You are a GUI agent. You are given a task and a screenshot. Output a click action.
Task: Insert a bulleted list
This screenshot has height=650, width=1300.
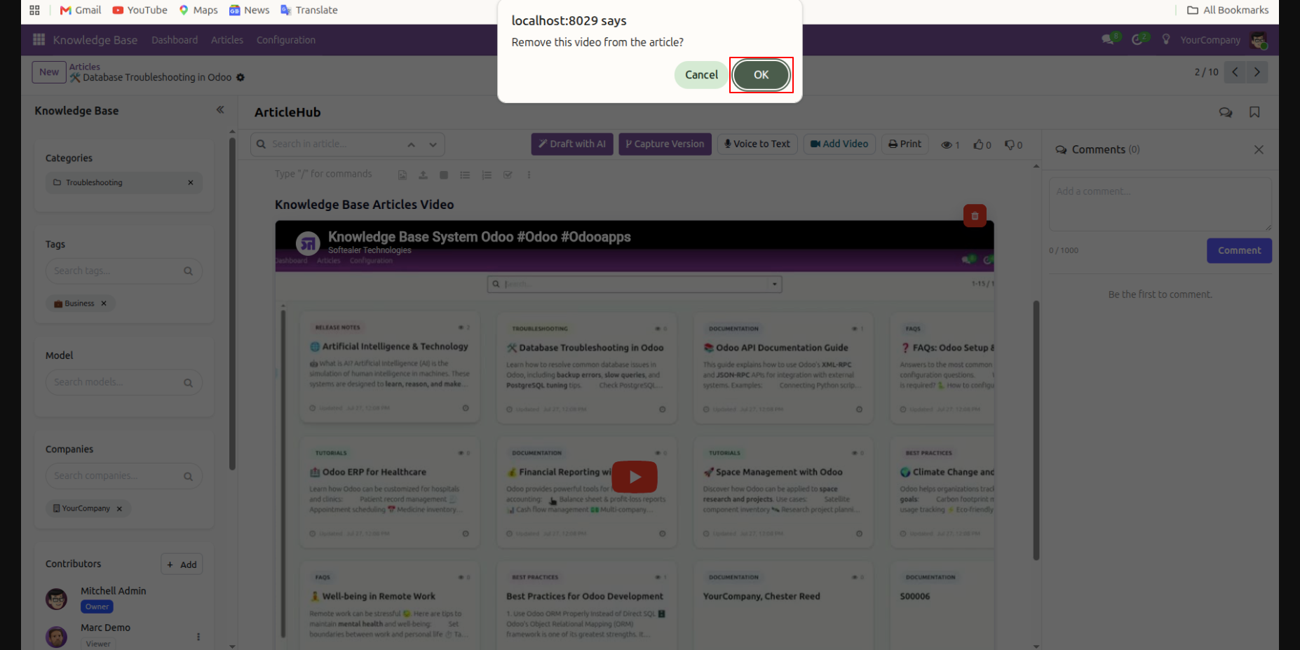coord(465,175)
